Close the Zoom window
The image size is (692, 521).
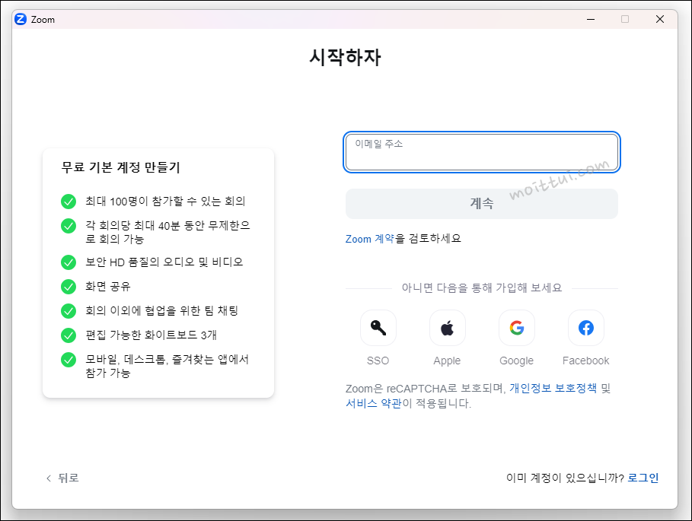pos(660,19)
